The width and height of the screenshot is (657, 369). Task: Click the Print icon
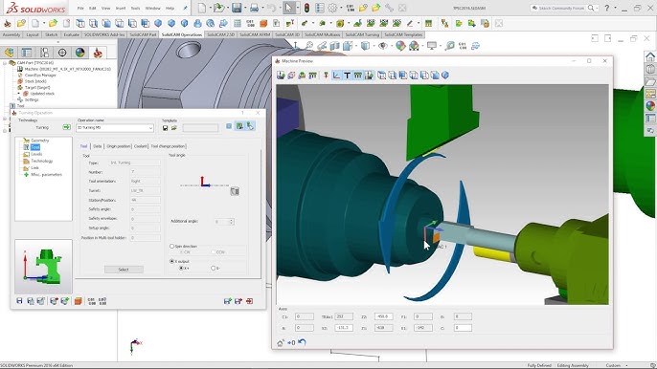point(254,8)
